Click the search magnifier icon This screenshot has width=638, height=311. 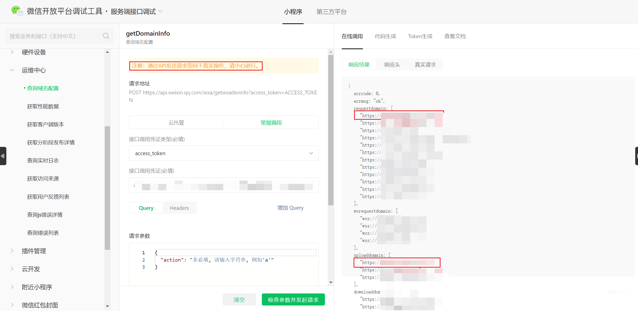pos(106,36)
